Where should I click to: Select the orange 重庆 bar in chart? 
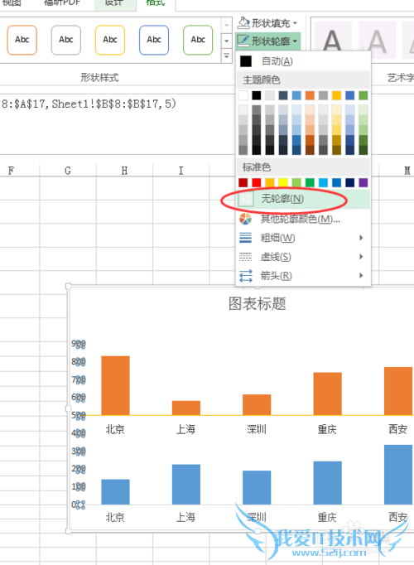pos(328,394)
